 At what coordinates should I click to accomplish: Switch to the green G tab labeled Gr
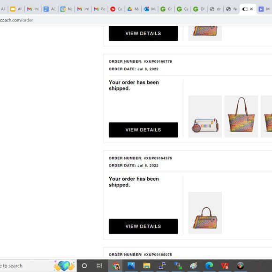click(166, 9)
